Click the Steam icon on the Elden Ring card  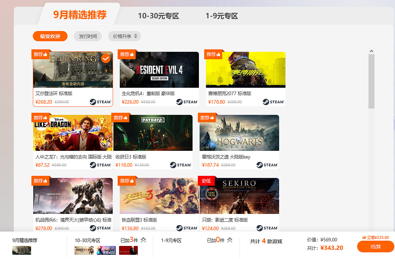pyautogui.click(x=100, y=102)
